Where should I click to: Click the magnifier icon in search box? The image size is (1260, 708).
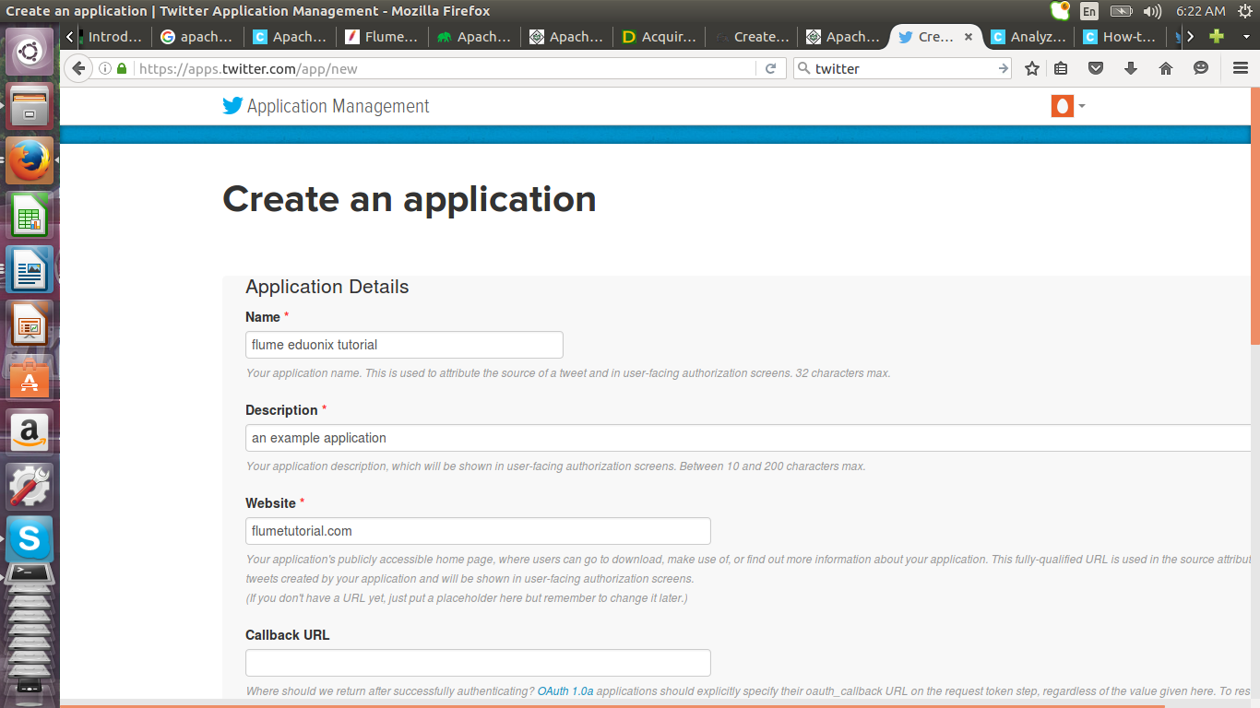click(x=803, y=68)
